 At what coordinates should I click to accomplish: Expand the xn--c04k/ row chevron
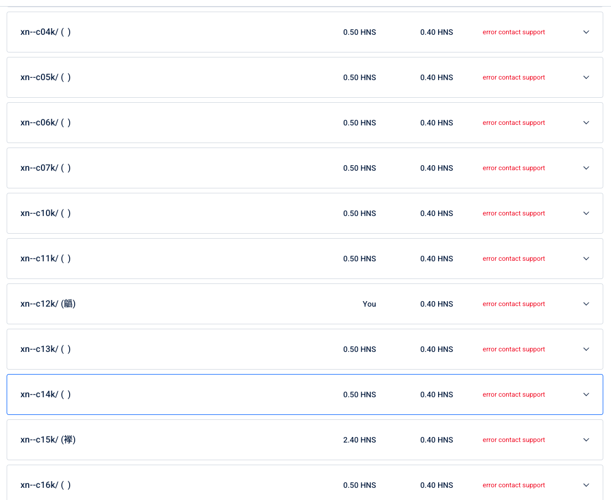tap(586, 32)
